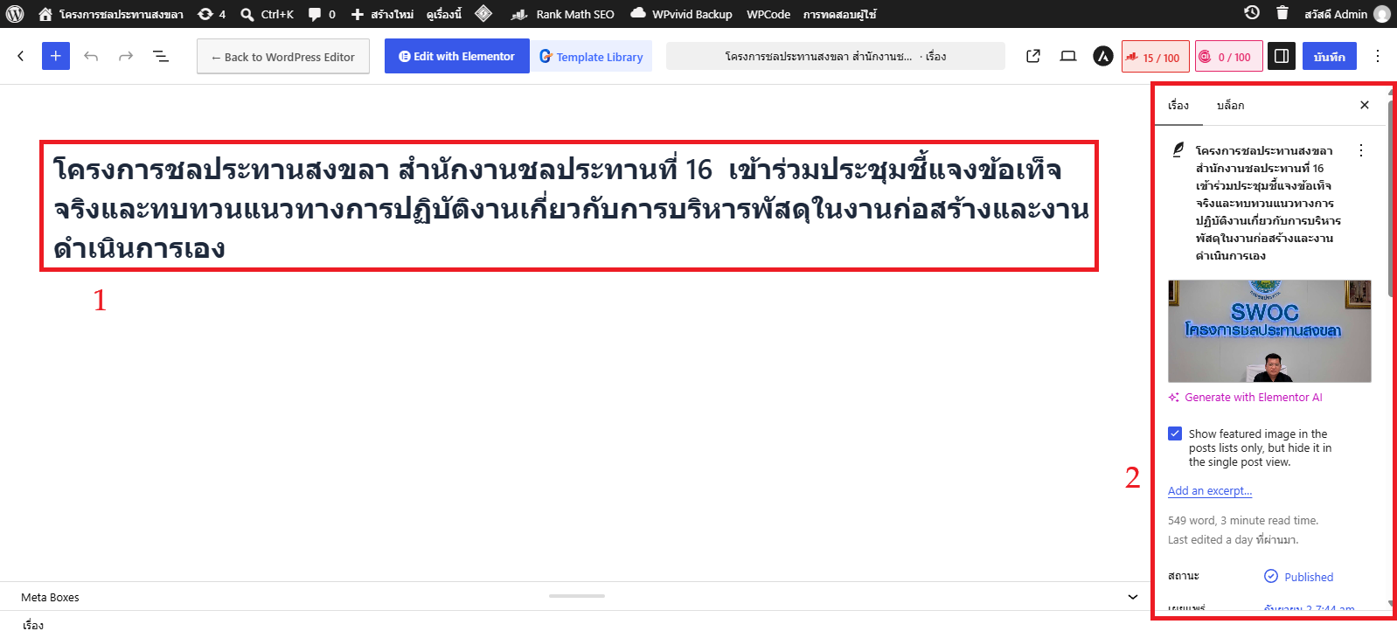The height and width of the screenshot is (638, 1397).
Task: Open the Rank Math SEO menu
Action: click(564, 14)
